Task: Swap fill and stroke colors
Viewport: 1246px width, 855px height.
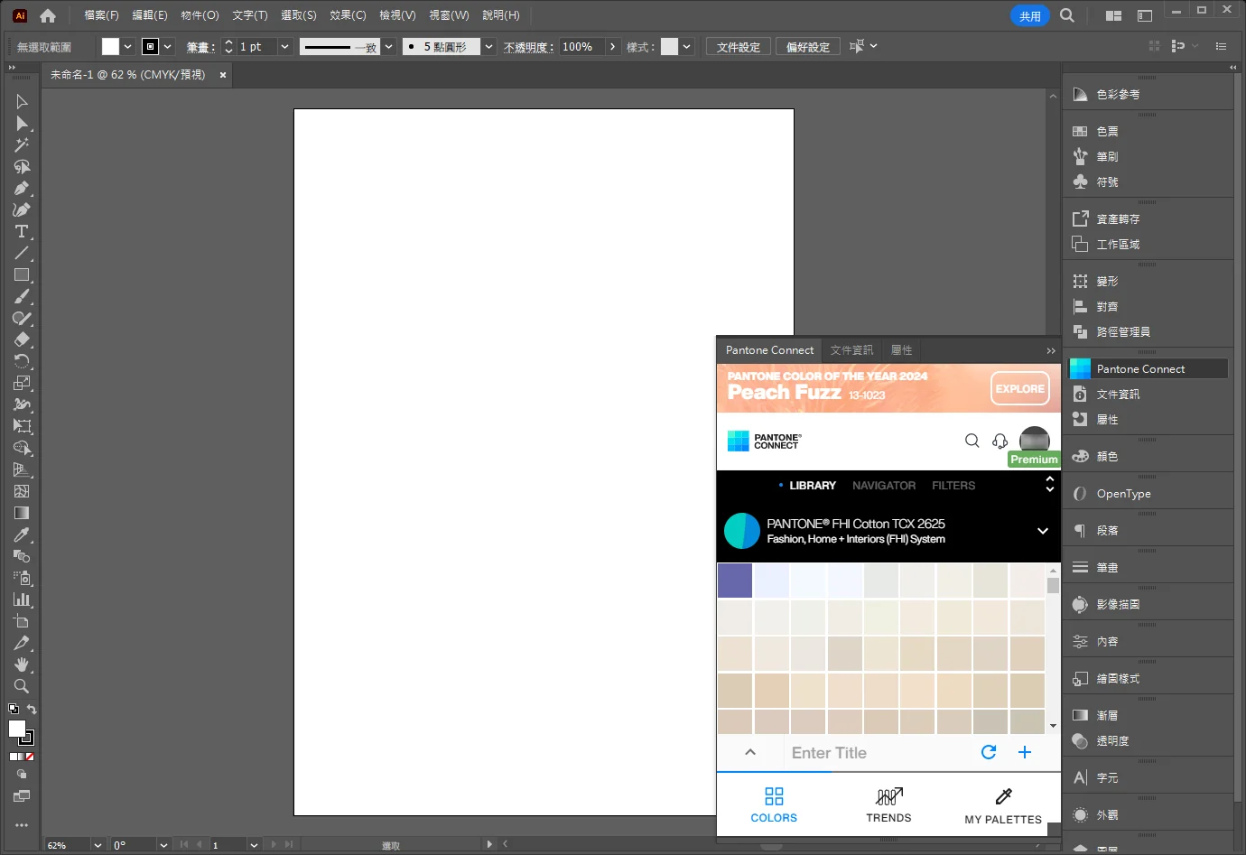Action: point(33,710)
